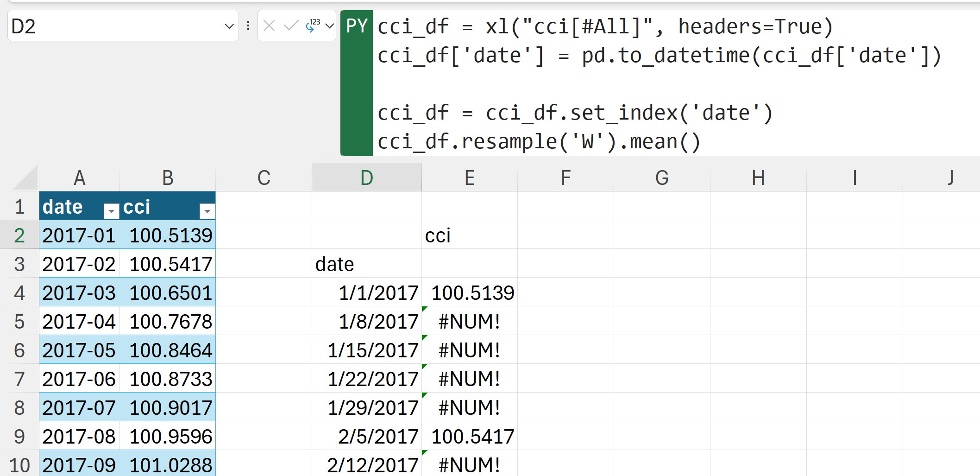Click the Cancel (X) formula bar icon

click(x=269, y=26)
